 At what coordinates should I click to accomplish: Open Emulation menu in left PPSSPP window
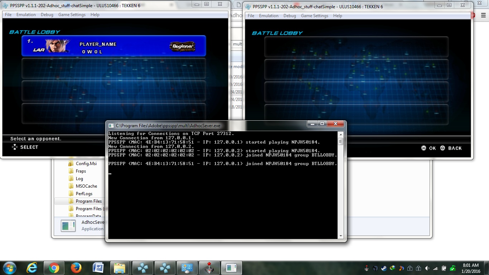(x=26, y=15)
